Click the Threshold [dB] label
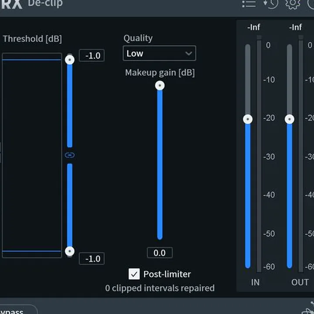 click(x=32, y=39)
